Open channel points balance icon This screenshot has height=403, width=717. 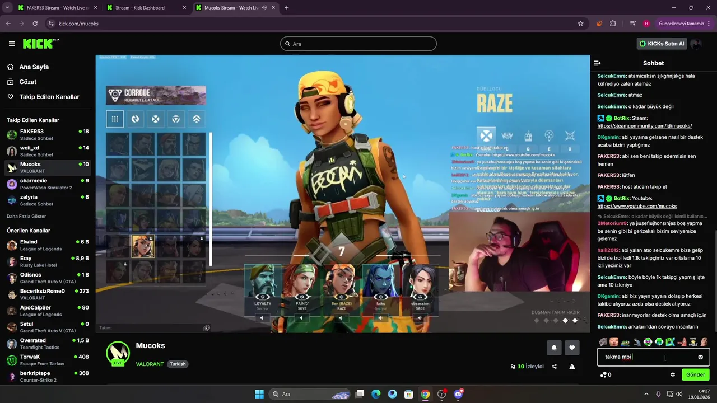[x=606, y=375]
